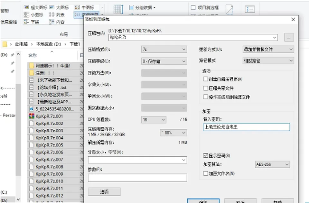The height and width of the screenshot is (203, 309).
Task: Click the 选项 button in archive dialog
Action: (104, 192)
